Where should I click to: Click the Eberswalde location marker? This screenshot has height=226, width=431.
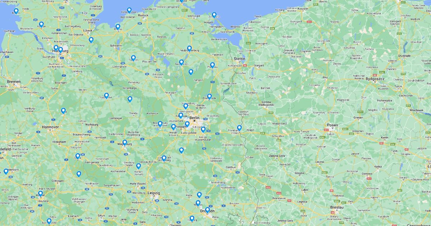(209, 96)
